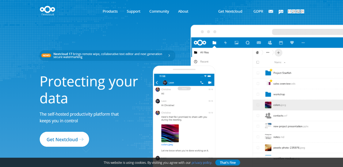
Task: Click the large Get Nextcloud button
Action: coord(64,139)
